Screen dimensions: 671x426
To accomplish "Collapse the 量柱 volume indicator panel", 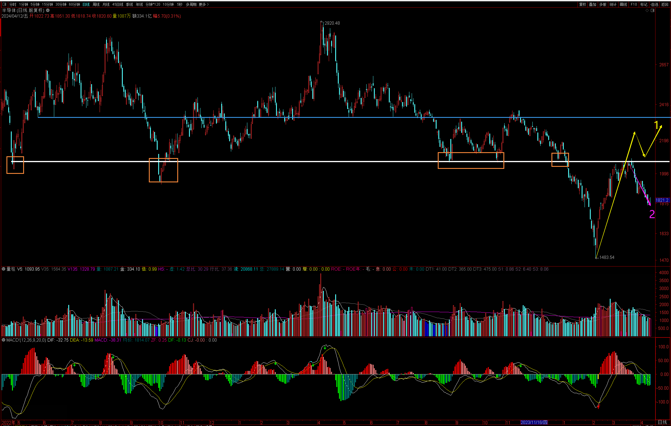I will tap(4, 269).
